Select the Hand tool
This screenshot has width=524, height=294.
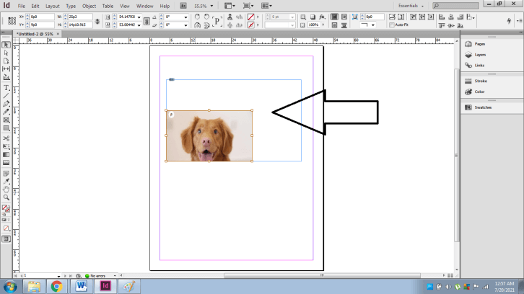[x=6, y=190]
